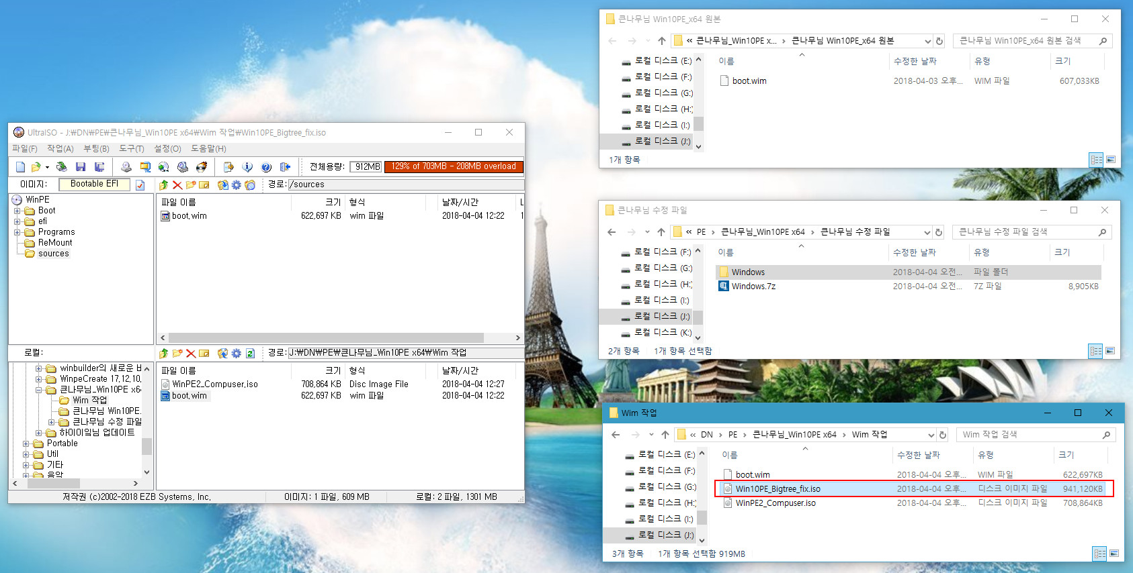This screenshot has width=1133, height=573.
Task: Select Windows.7z in 큰나무님 수정 파일 window
Action: pos(753,286)
